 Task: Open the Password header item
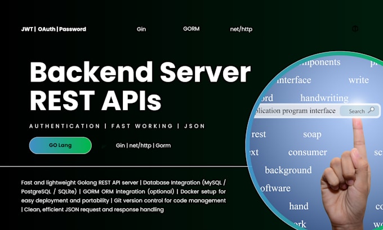pos(73,29)
